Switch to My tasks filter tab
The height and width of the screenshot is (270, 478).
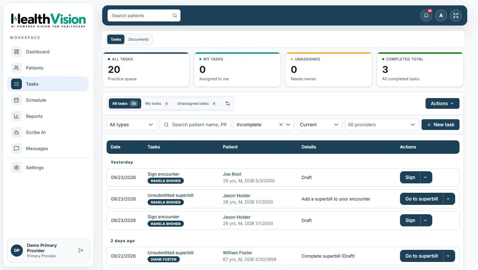(157, 103)
